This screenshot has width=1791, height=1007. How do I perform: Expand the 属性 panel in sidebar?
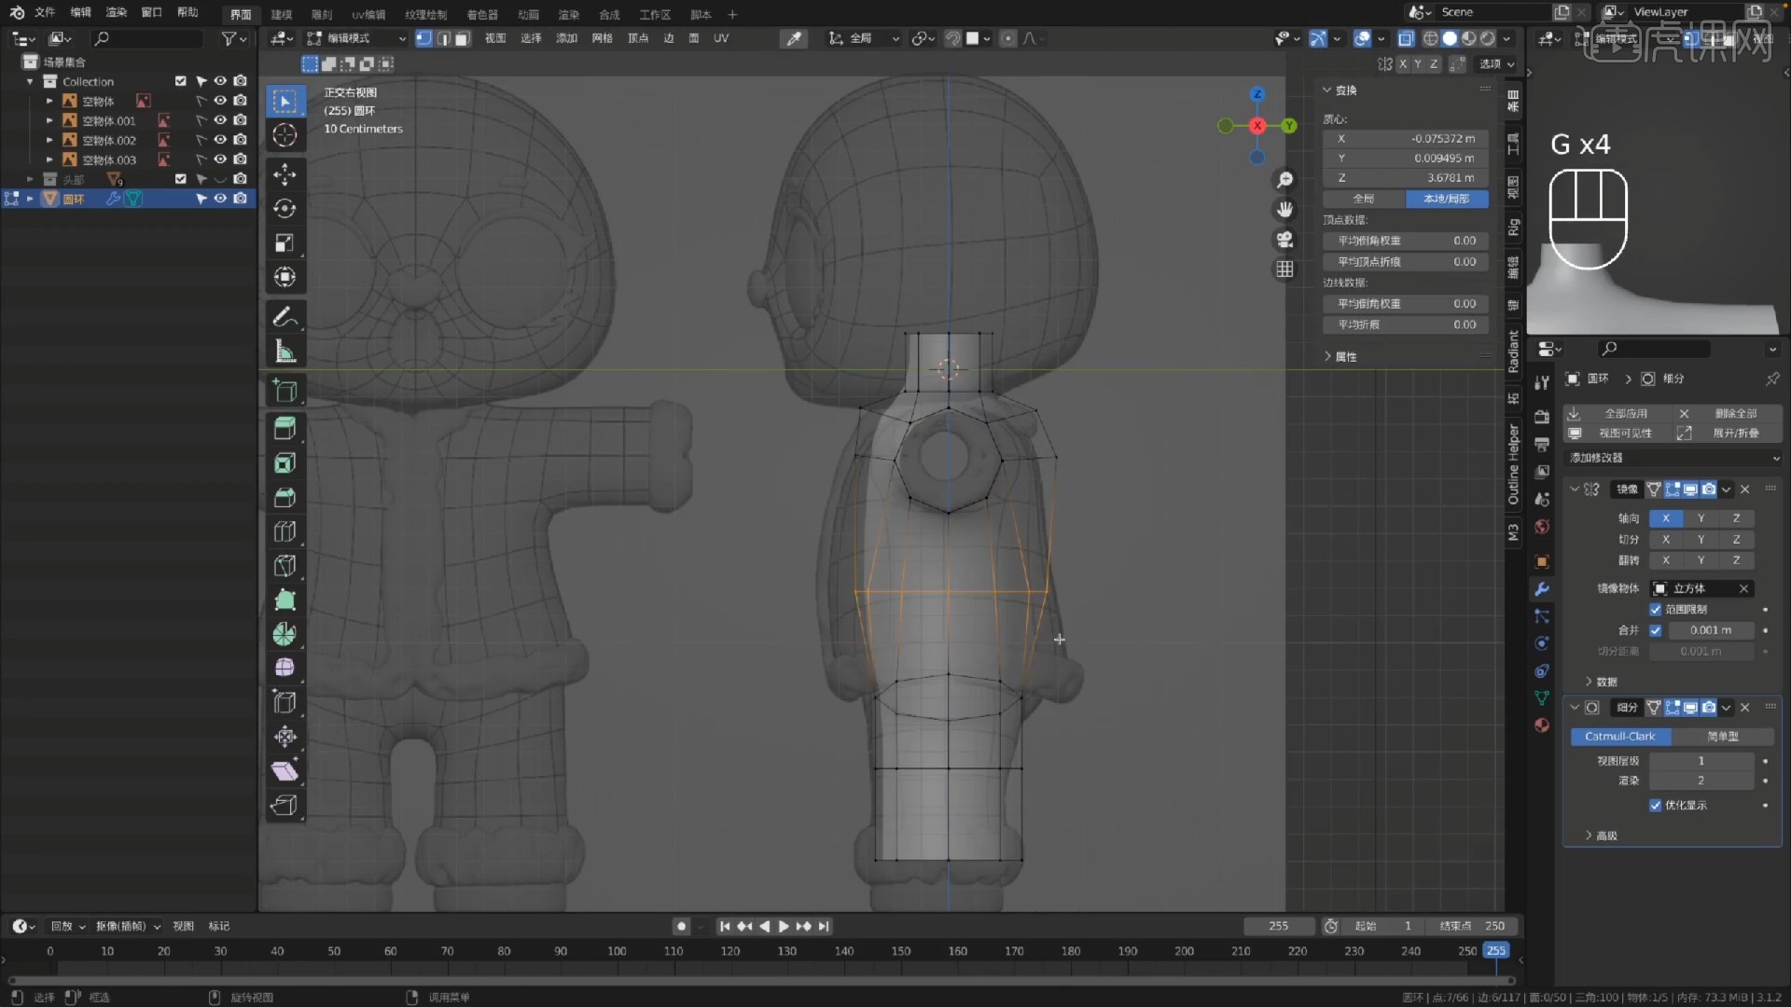click(x=1340, y=356)
